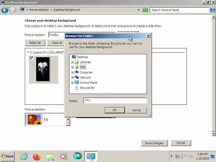This screenshot has height=162, width=216.
Task: Click the Back navigation arrow button
Action: tap(5, 10)
